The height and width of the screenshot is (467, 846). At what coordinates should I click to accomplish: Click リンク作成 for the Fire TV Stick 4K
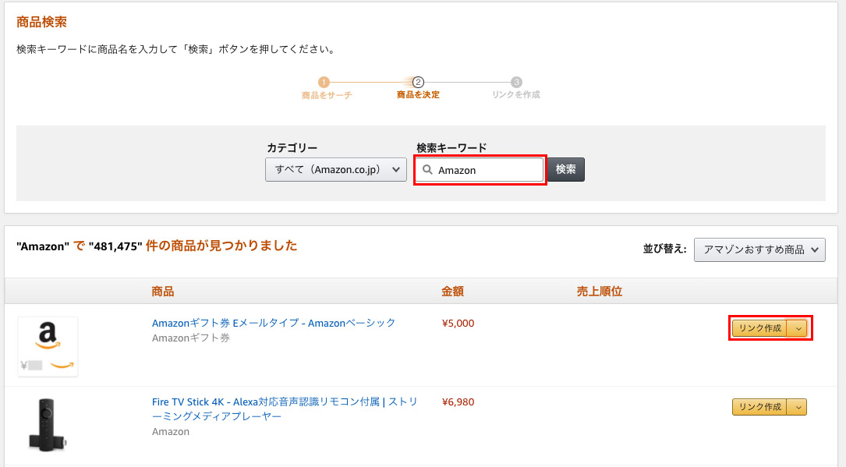759,407
